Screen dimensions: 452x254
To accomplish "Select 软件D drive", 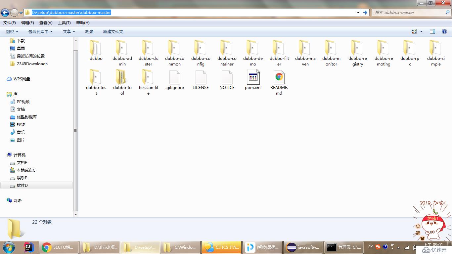I will tap(36, 186).
